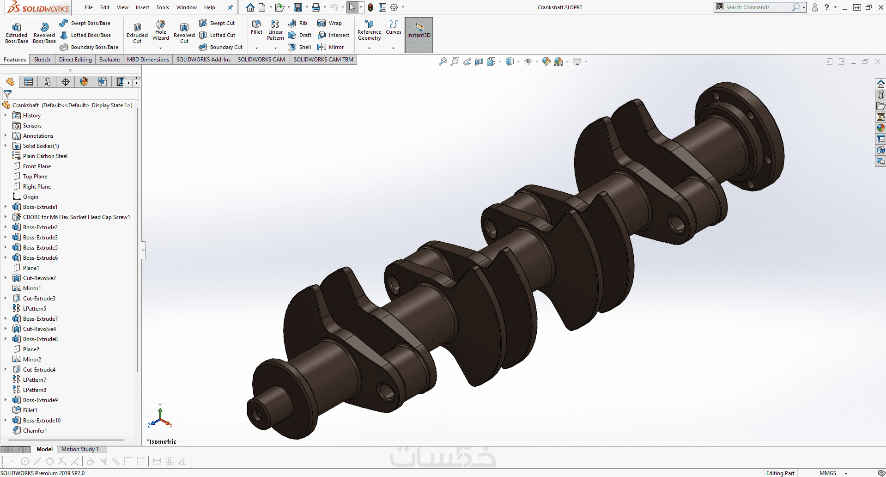Open the File menu

tap(89, 7)
